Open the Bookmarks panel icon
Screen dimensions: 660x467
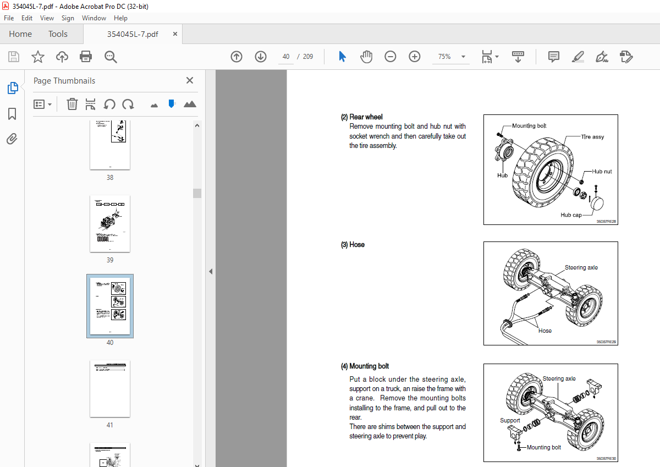(12, 114)
